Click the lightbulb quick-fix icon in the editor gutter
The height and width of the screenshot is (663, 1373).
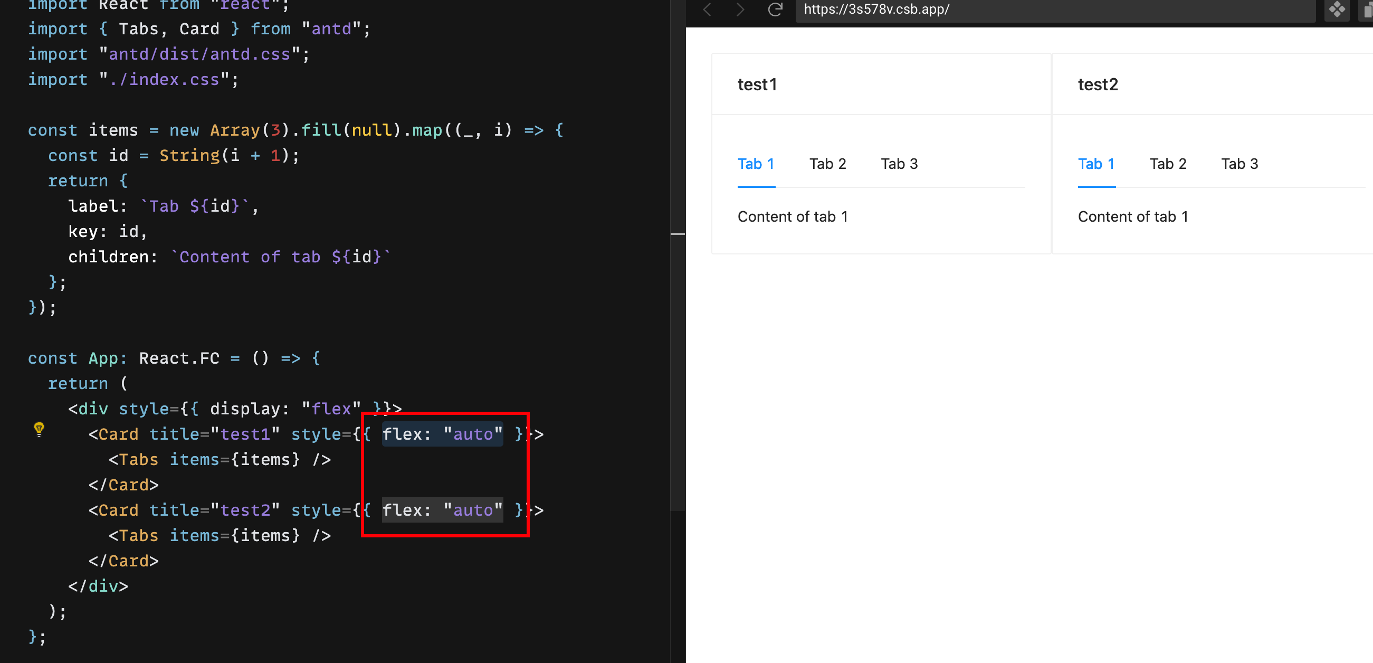pyautogui.click(x=39, y=430)
